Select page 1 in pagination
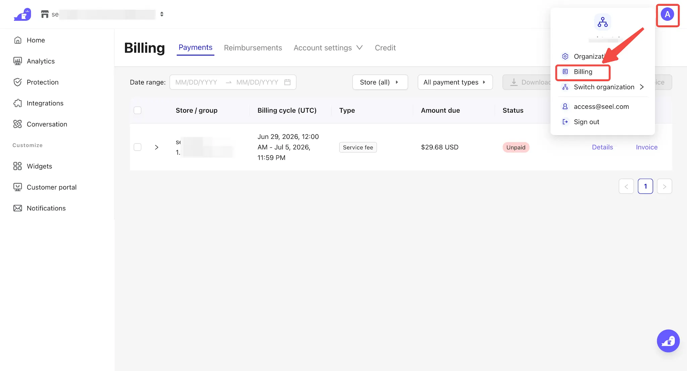 (645, 187)
